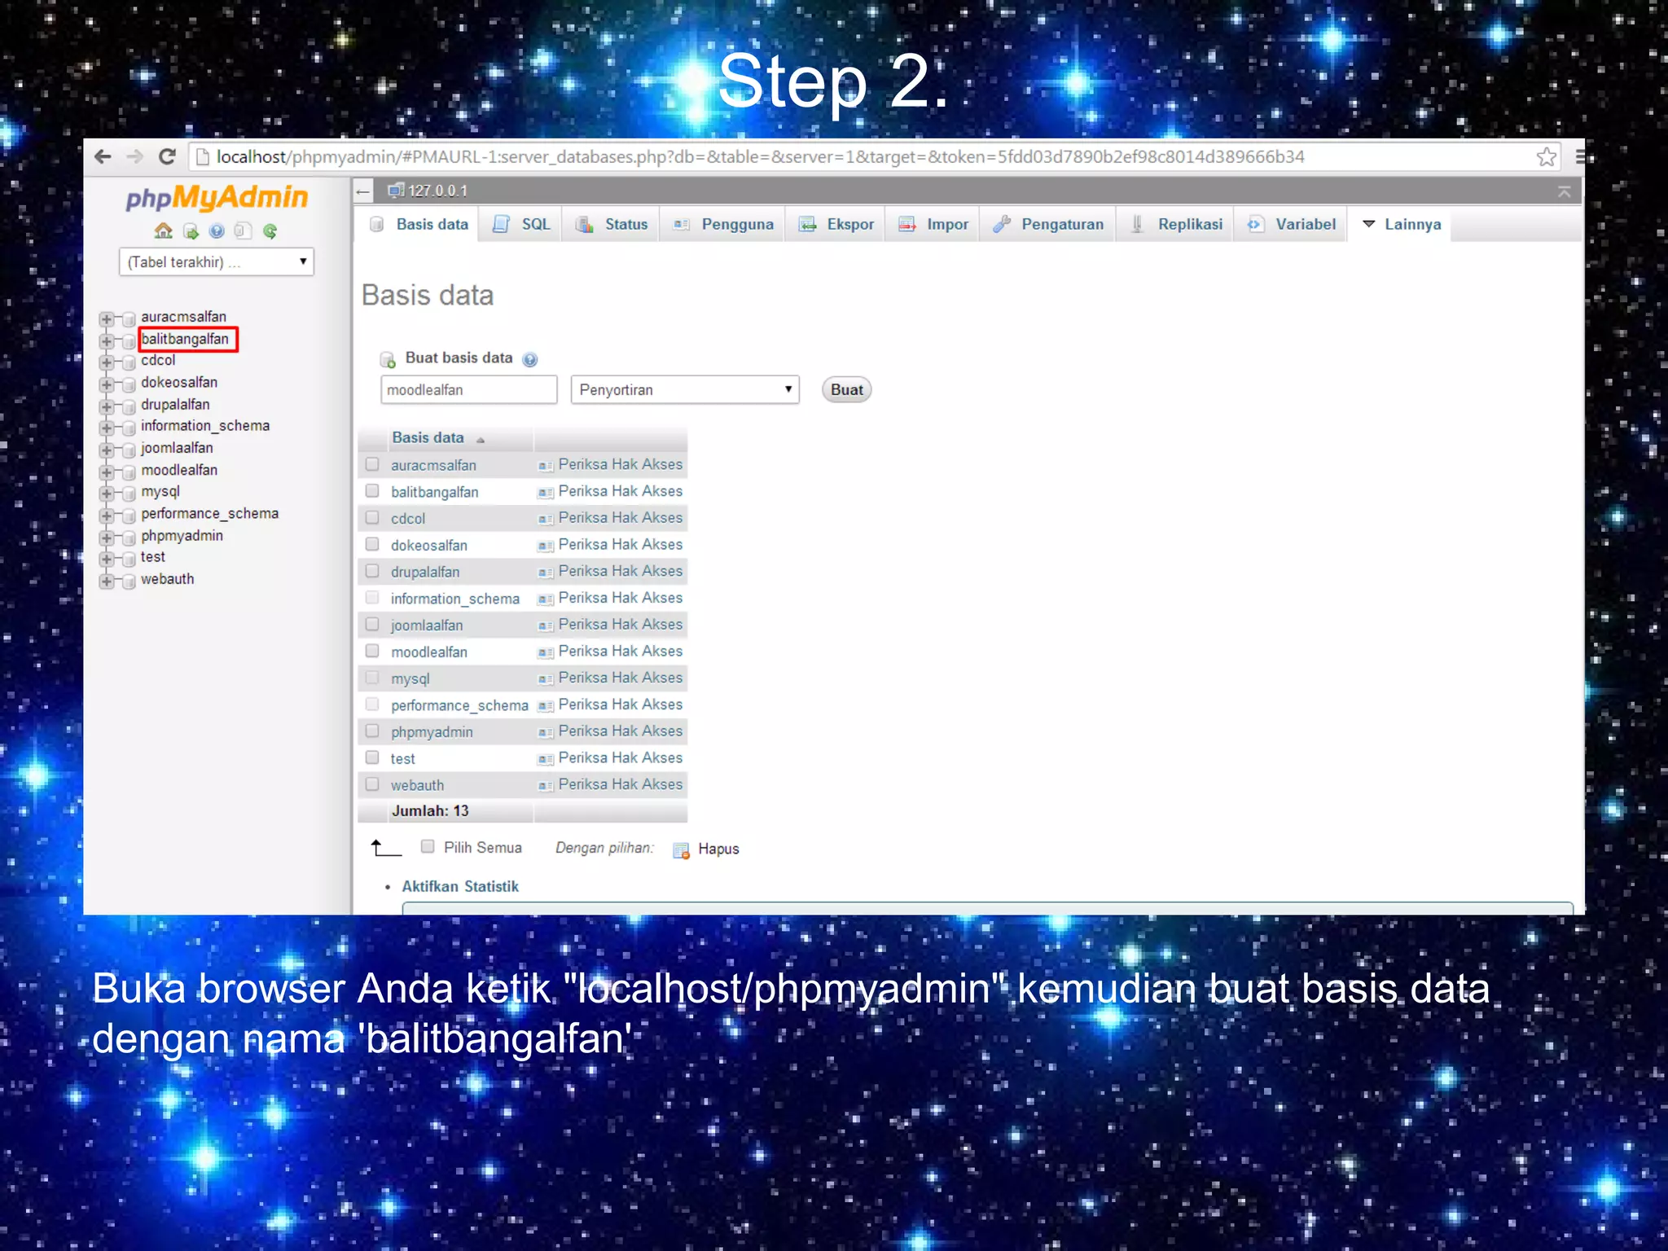This screenshot has height=1251, width=1668.
Task: Select joomlaalfan in the sidebar tree
Action: point(177,448)
